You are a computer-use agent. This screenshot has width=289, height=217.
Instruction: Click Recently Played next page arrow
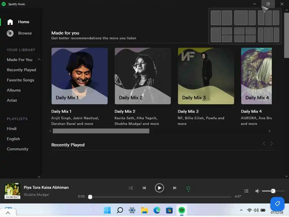[x=272, y=144]
